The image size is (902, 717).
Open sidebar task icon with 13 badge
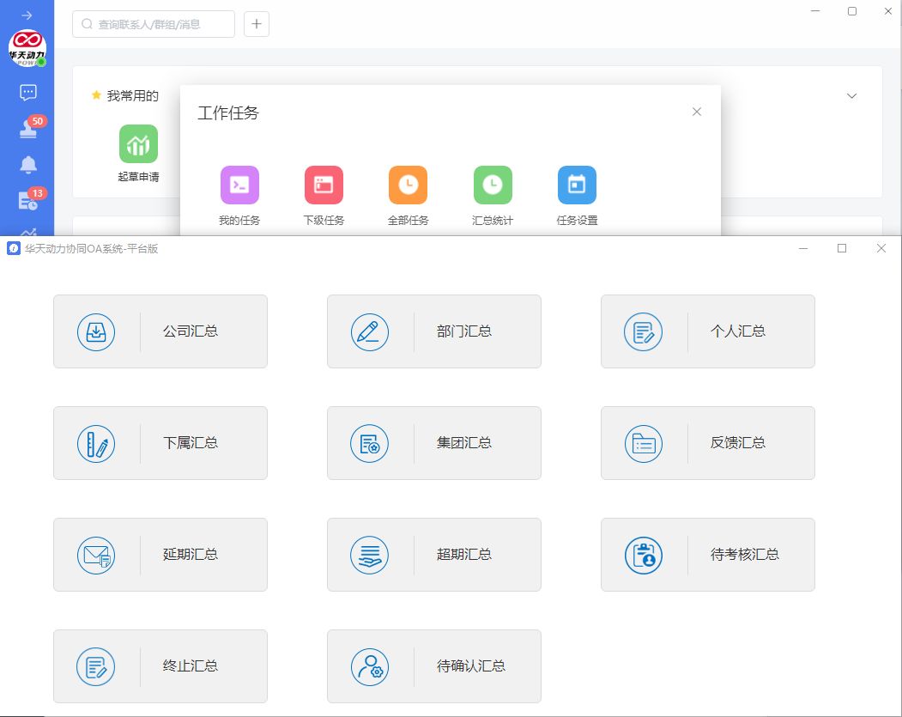coord(27,201)
